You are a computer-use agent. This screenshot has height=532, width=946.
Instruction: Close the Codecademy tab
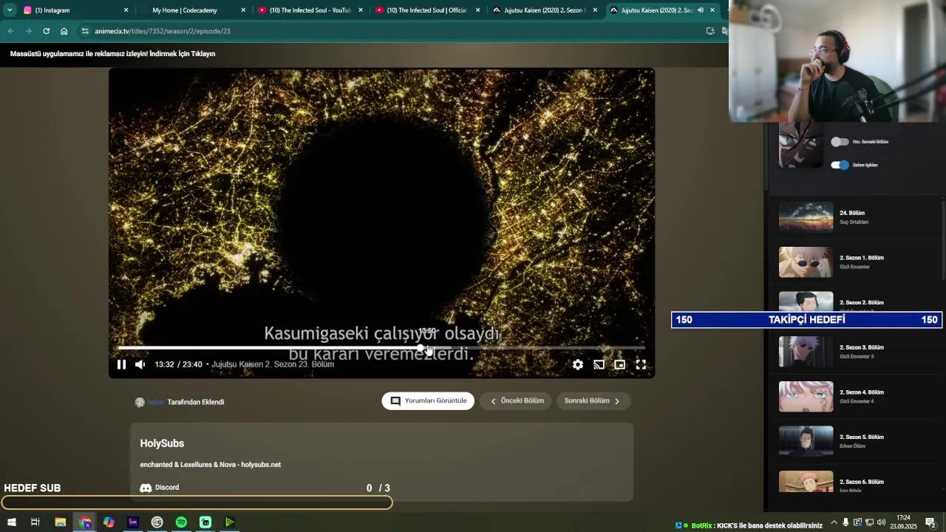point(243,10)
